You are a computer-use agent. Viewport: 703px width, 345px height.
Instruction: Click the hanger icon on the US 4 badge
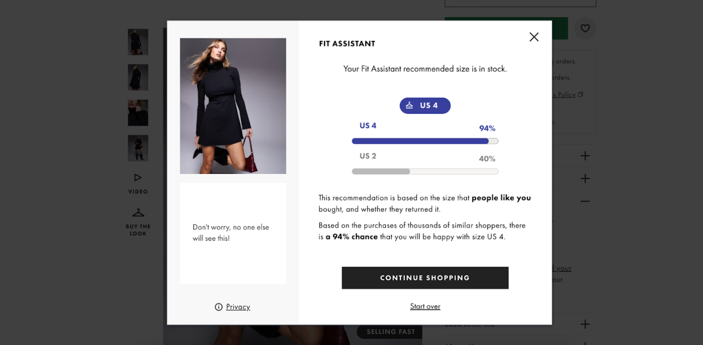[409, 105]
